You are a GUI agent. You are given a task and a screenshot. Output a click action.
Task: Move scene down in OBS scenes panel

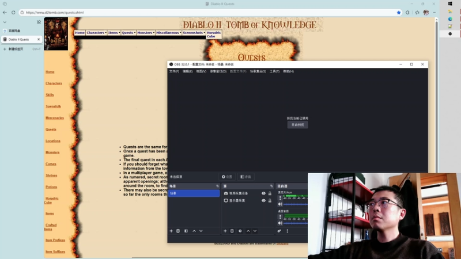click(201, 231)
